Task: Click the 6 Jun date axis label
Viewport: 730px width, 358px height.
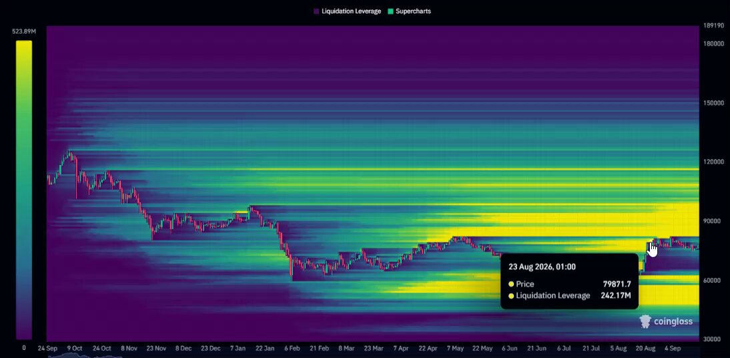Action: click(x=509, y=348)
